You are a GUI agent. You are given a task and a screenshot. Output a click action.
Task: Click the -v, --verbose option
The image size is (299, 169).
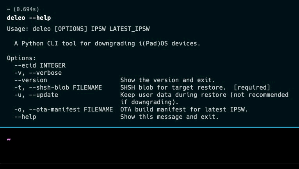point(38,73)
